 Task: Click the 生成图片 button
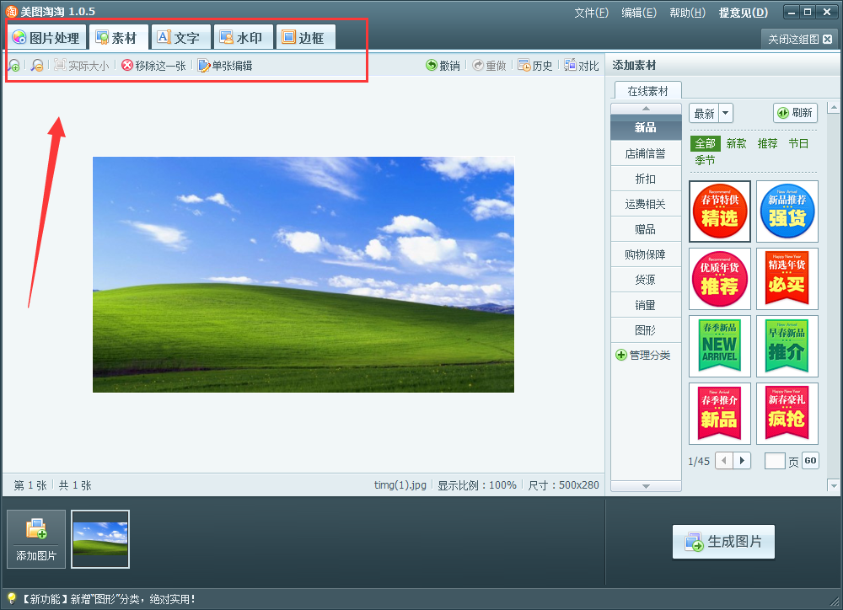click(x=722, y=542)
